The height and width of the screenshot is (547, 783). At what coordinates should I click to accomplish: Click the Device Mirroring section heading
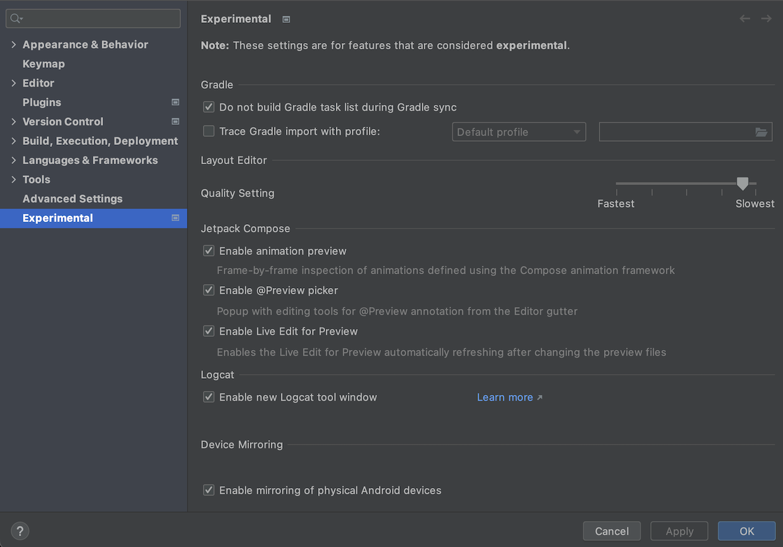[x=242, y=444]
